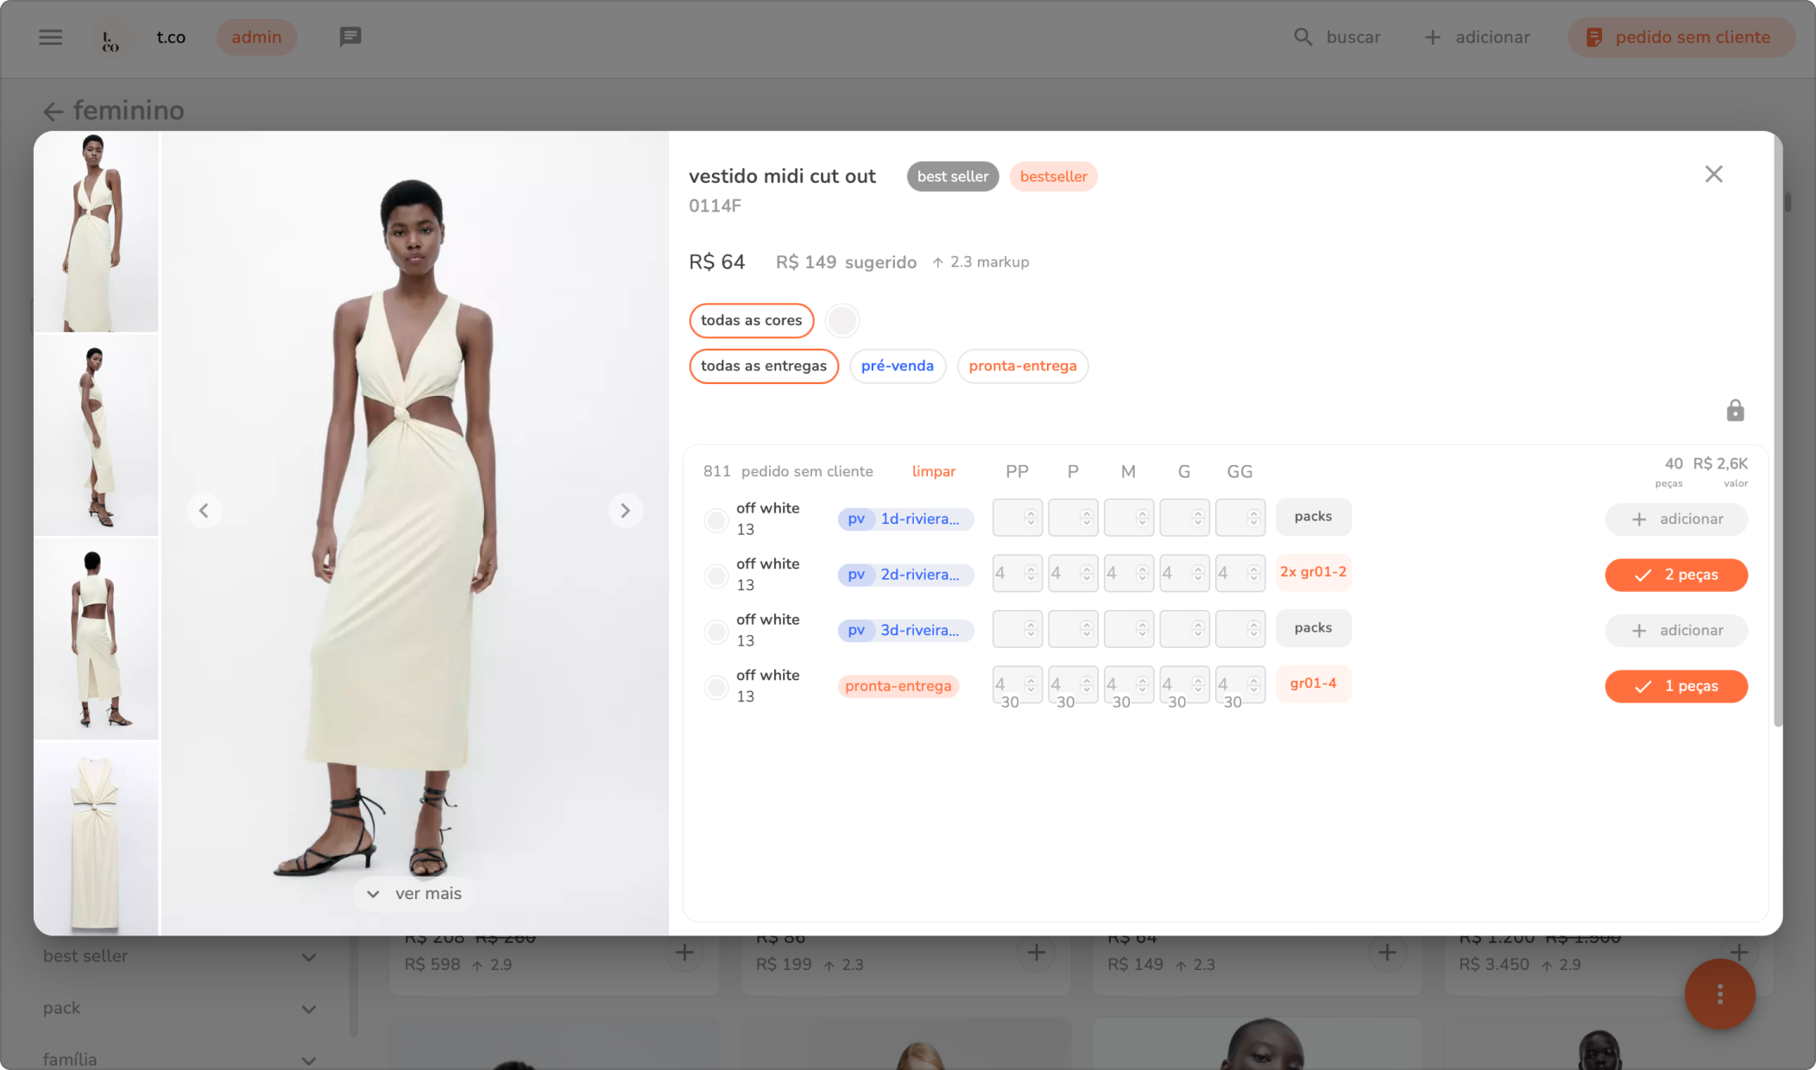Click limpar to clear order

pyautogui.click(x=933, y=471)
